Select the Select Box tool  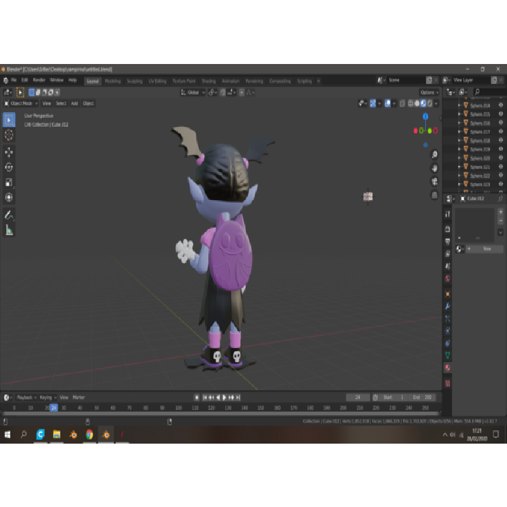[9, 120]
